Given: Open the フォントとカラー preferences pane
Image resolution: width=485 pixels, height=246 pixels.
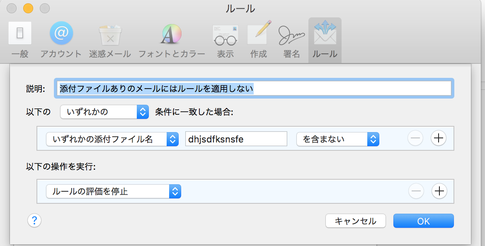Looking at the screenshot, I should [172, 40].
